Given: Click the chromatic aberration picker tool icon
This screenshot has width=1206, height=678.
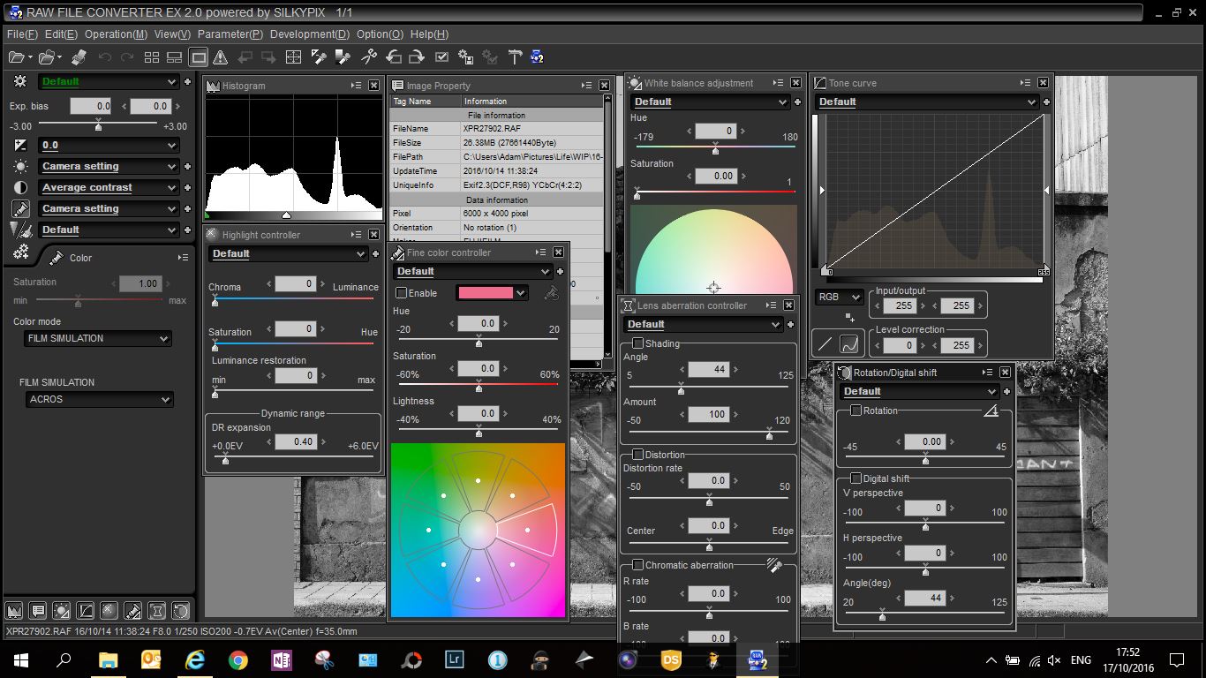Looking at the screenshot, I should tap(774, 565).
